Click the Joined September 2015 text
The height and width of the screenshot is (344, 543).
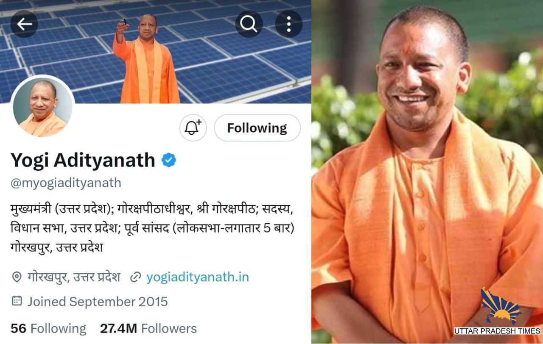[98, 302]
